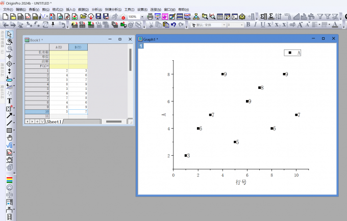The image size is (347, 221).
Task: Create a new project
Action: point(6,16)
